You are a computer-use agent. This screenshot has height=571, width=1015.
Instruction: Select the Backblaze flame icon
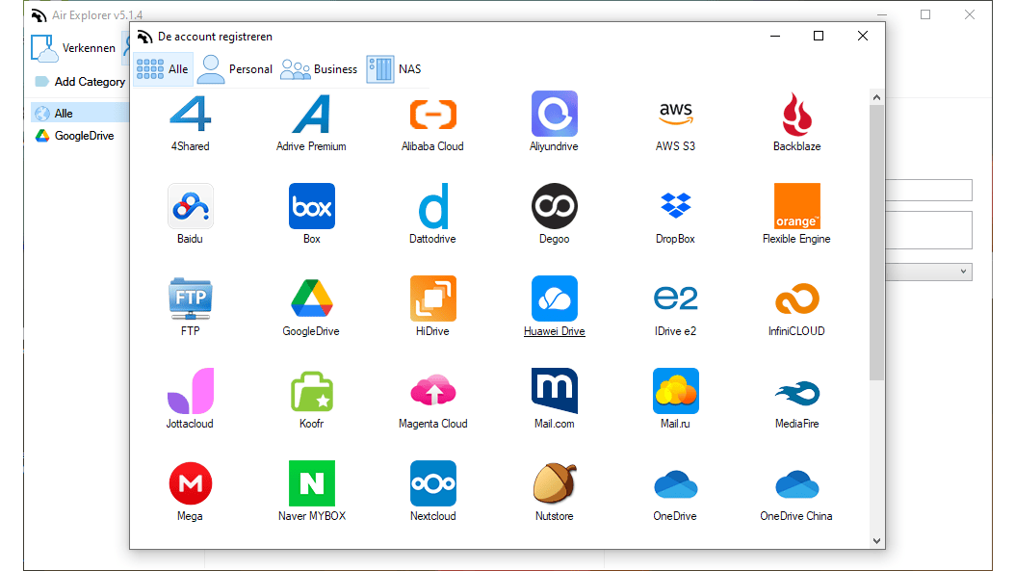point(796,114)
